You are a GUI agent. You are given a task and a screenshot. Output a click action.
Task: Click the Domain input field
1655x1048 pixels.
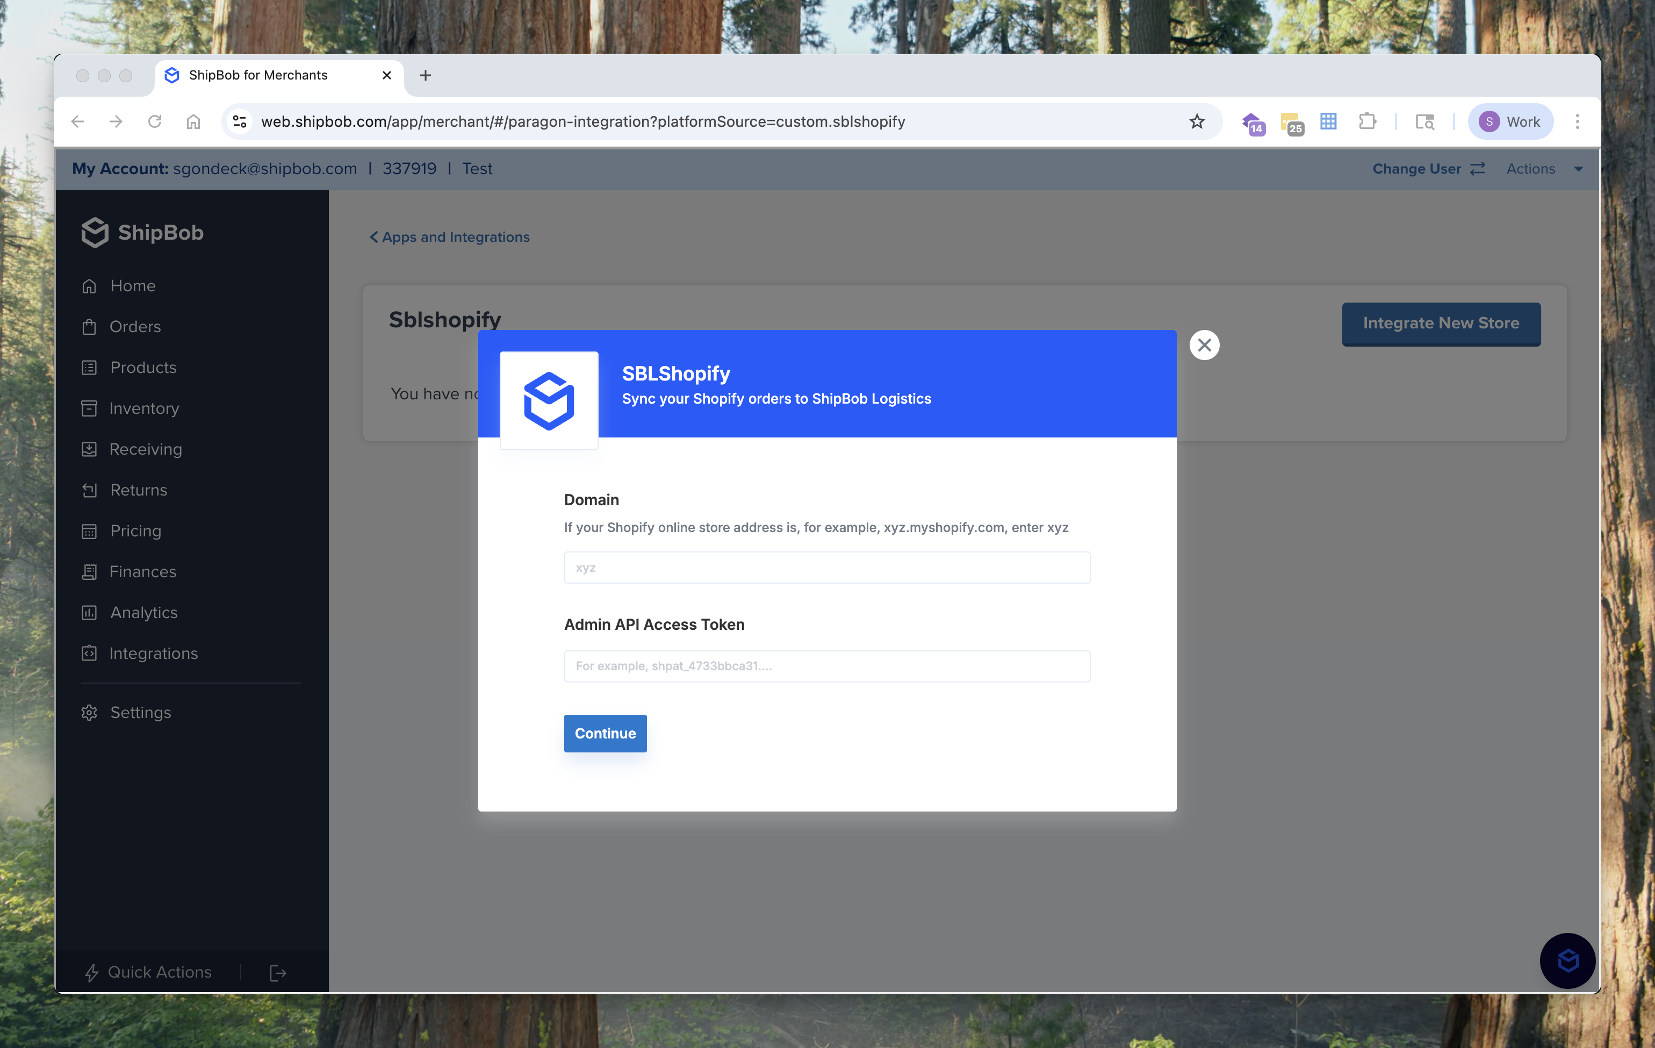click(x=827, y=568)
